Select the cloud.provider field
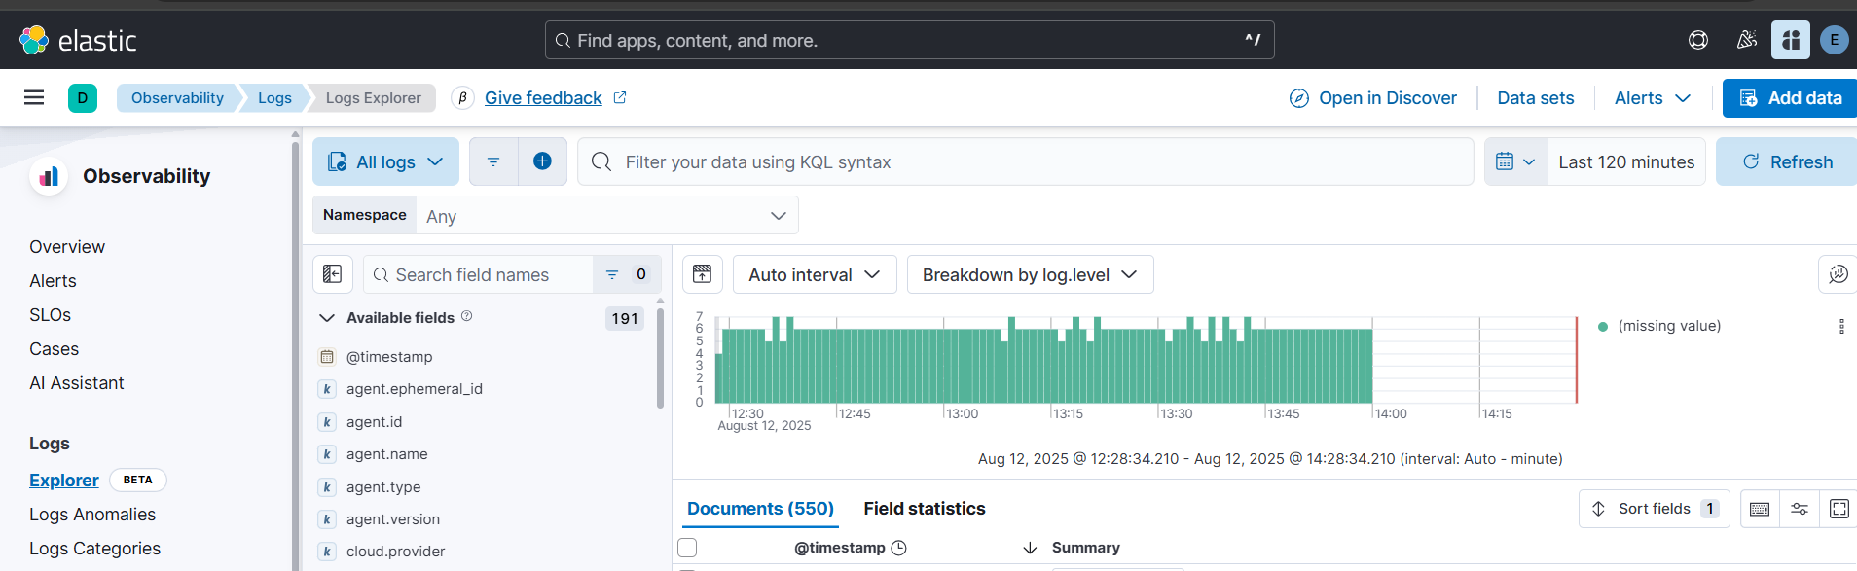1857x571 pixels. point(395,552)
